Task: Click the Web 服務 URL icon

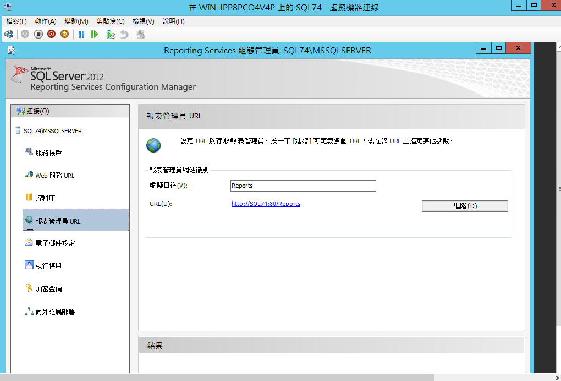Action: [29, 175]
